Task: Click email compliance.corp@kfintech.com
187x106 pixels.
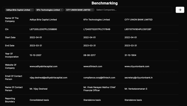Action: click(x=99, y=78)
